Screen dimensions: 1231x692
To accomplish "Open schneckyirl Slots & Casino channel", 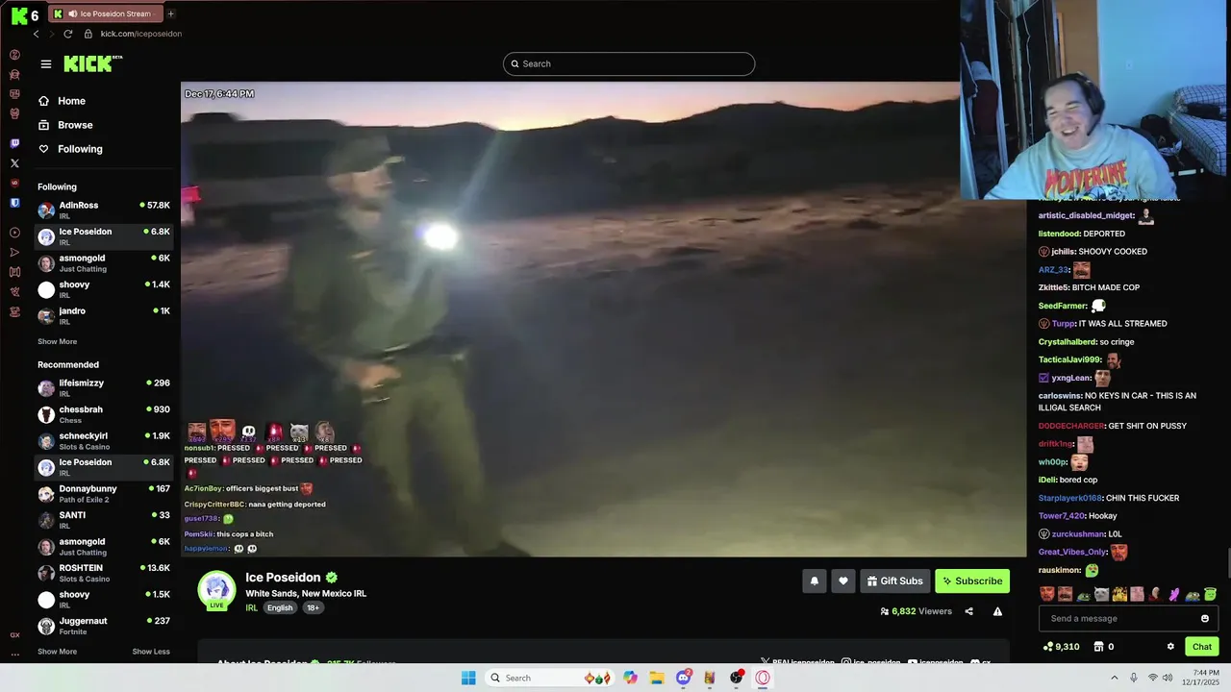I will point(104,440).
